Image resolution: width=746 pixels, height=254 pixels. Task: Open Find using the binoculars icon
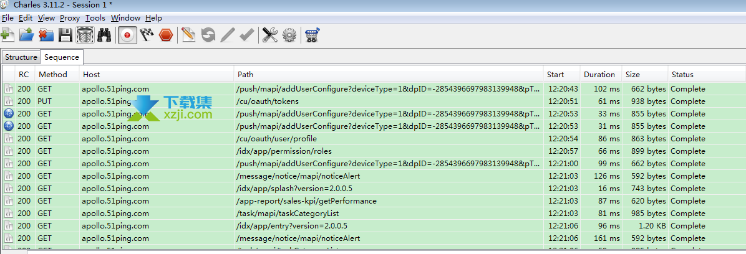[104, 35]
